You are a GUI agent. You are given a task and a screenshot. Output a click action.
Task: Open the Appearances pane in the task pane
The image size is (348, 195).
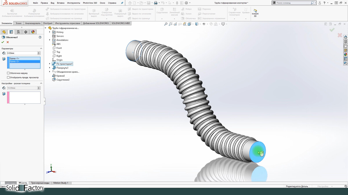pyautogui.click(x=345, y=54)
